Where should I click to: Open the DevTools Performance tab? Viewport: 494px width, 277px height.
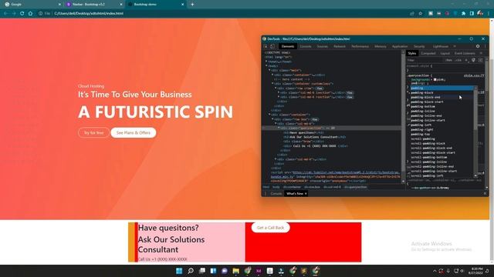(360, 46)
